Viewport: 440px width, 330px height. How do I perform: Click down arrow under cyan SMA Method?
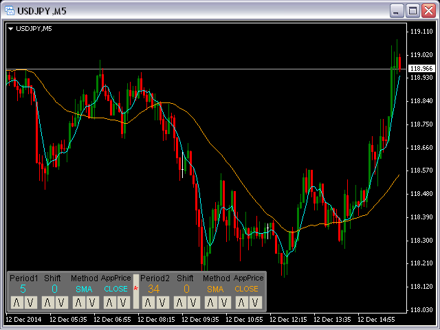91,302
